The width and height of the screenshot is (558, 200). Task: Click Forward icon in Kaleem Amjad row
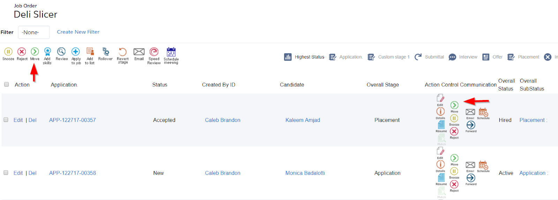coord(471,125)
